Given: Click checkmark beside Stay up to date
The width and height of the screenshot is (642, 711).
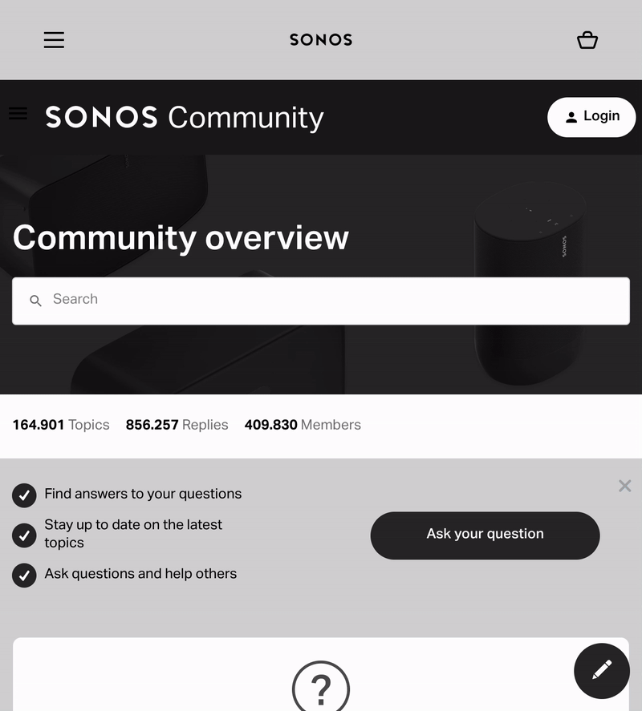Looking at the screenshot, I should [24, 535].
